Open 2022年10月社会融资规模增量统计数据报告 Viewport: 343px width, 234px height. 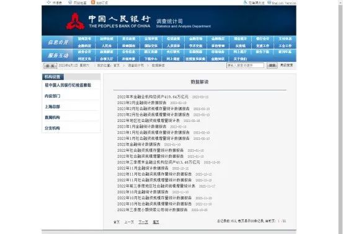coord(154,204)
